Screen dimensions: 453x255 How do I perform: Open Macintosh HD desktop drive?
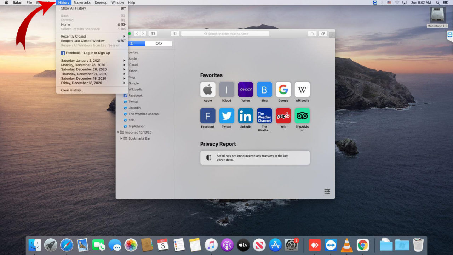pos(437,17)
